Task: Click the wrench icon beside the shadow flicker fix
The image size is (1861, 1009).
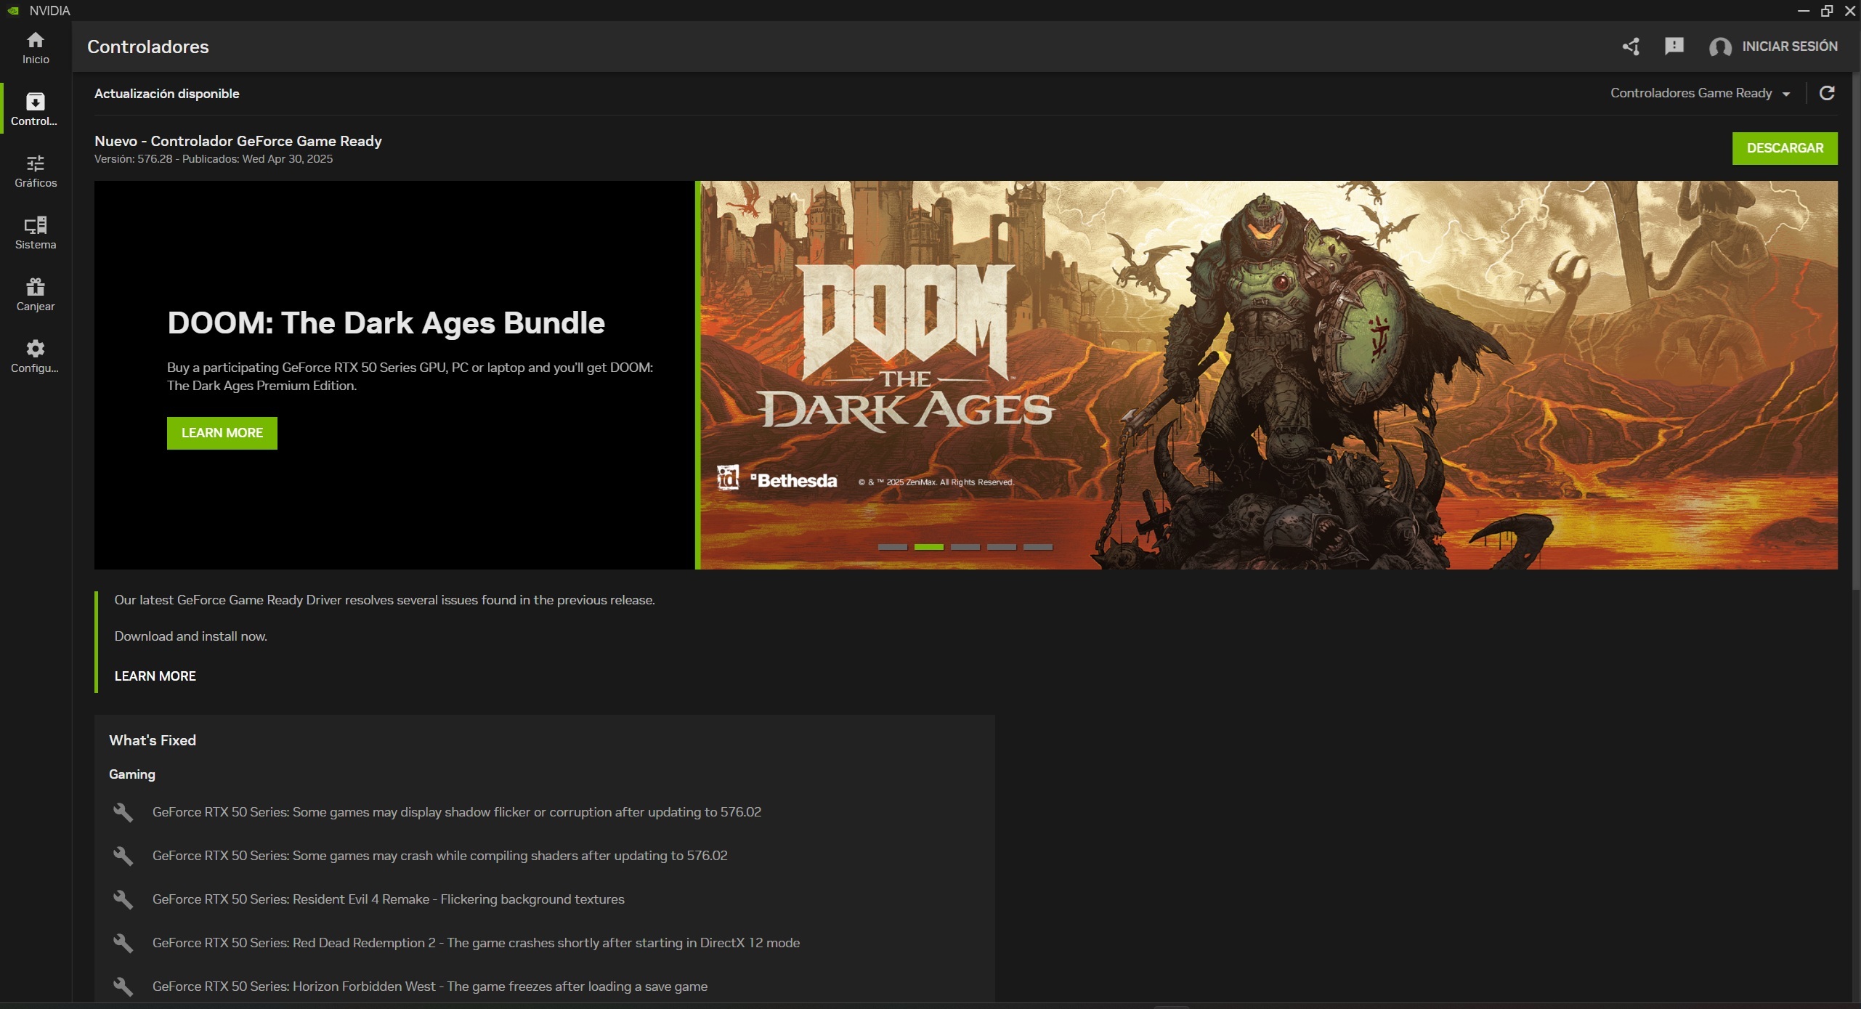Action: [x=123, y=813]
